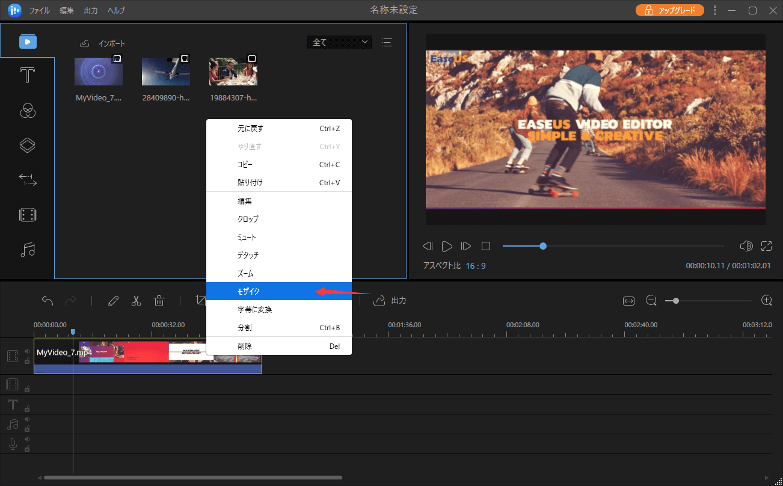Image resolution: width=783 pixels, height=486 pixels.
Task: Open the Transitions panel (arrows icon)
Action: pos(28,179)
